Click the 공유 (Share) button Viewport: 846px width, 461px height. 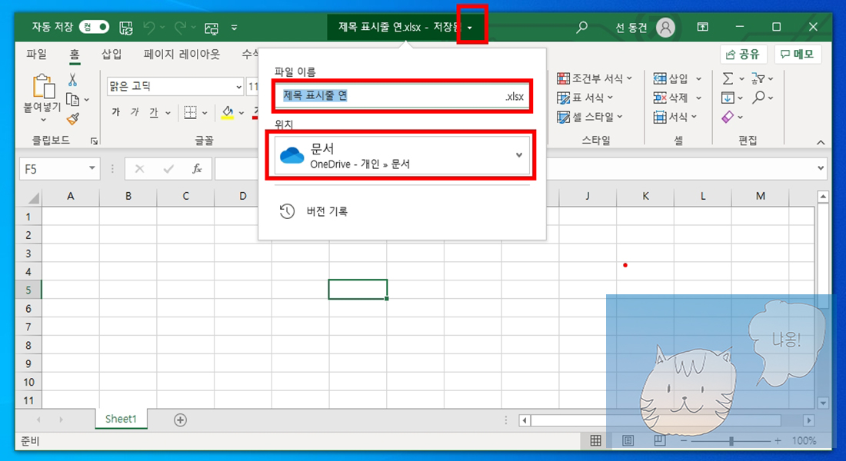[x=744, y=54]
